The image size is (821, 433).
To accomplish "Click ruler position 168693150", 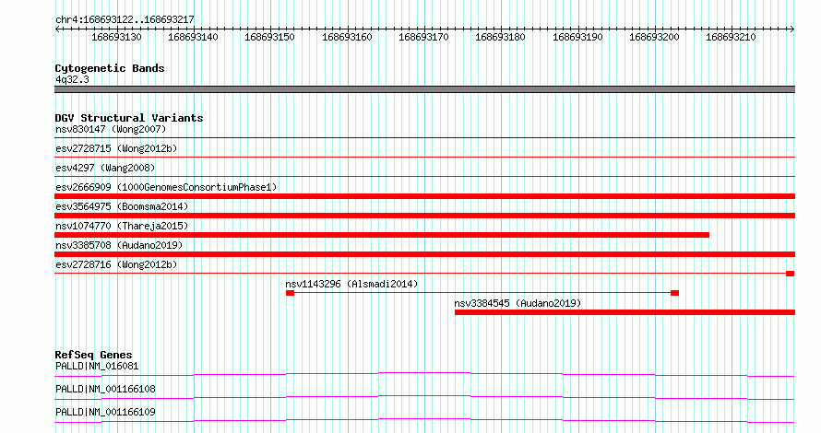I will tap(269, 37).
